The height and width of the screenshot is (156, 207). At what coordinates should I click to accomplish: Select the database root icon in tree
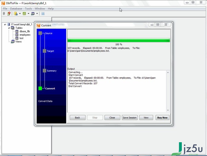point(9,24)
